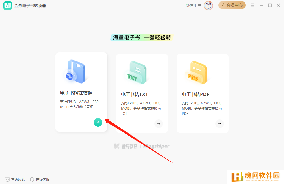Select the 电子书转TXT title
284x184 pixels.
point(135,95)
